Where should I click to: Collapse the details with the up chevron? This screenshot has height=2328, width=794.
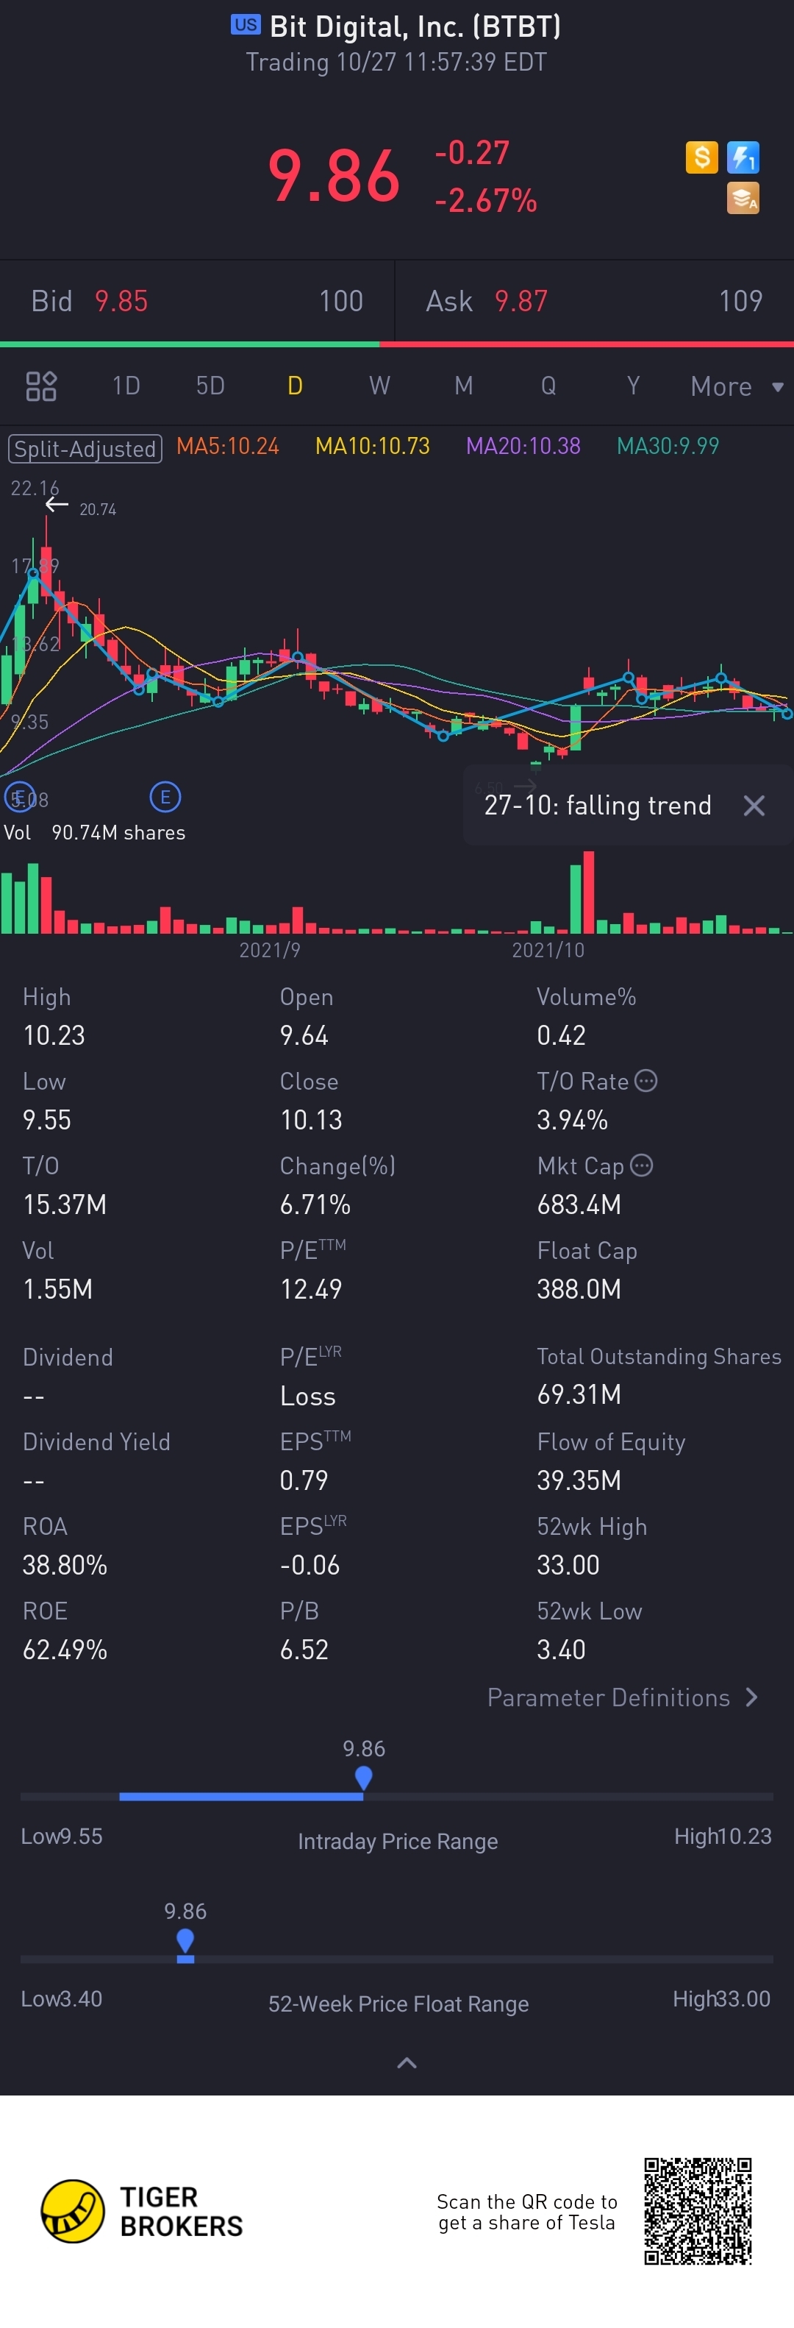click(407, 2062)
